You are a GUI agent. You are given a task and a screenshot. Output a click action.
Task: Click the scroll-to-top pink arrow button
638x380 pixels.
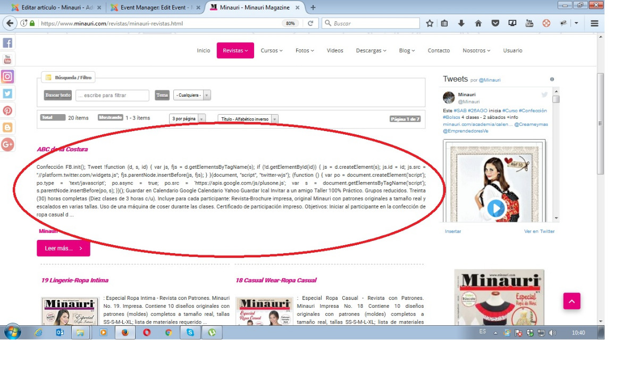[572, 301]
